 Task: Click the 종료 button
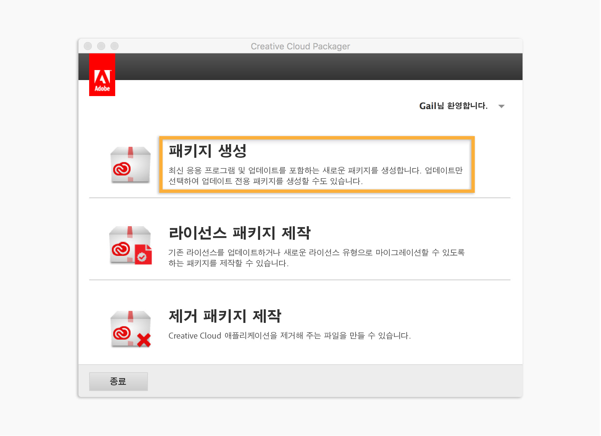pos(118,381)
